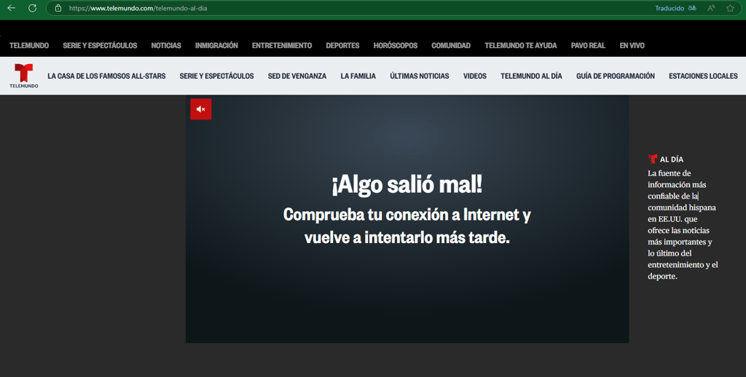Unmute the video with the red speaker button
The image size is (746, 377).
point(201,109)
